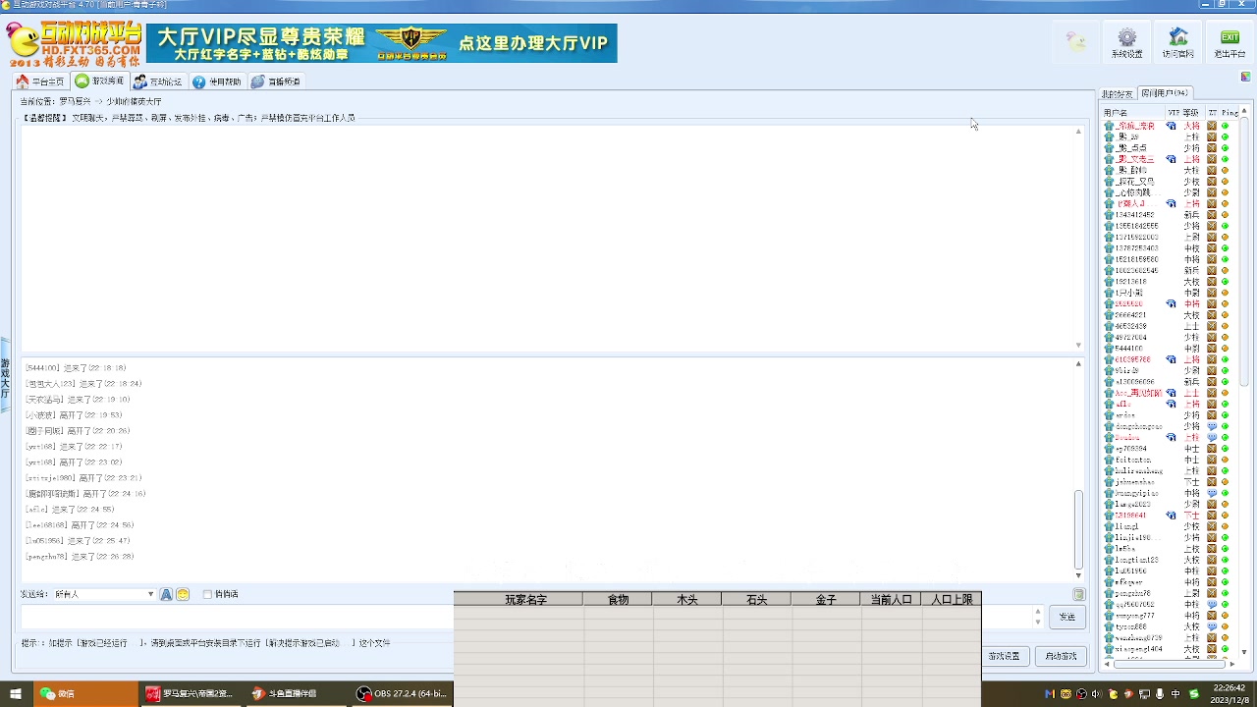Click the ZT status icon for user 1343412452
Screen dimensions: 1257x707
(1212, 214)
